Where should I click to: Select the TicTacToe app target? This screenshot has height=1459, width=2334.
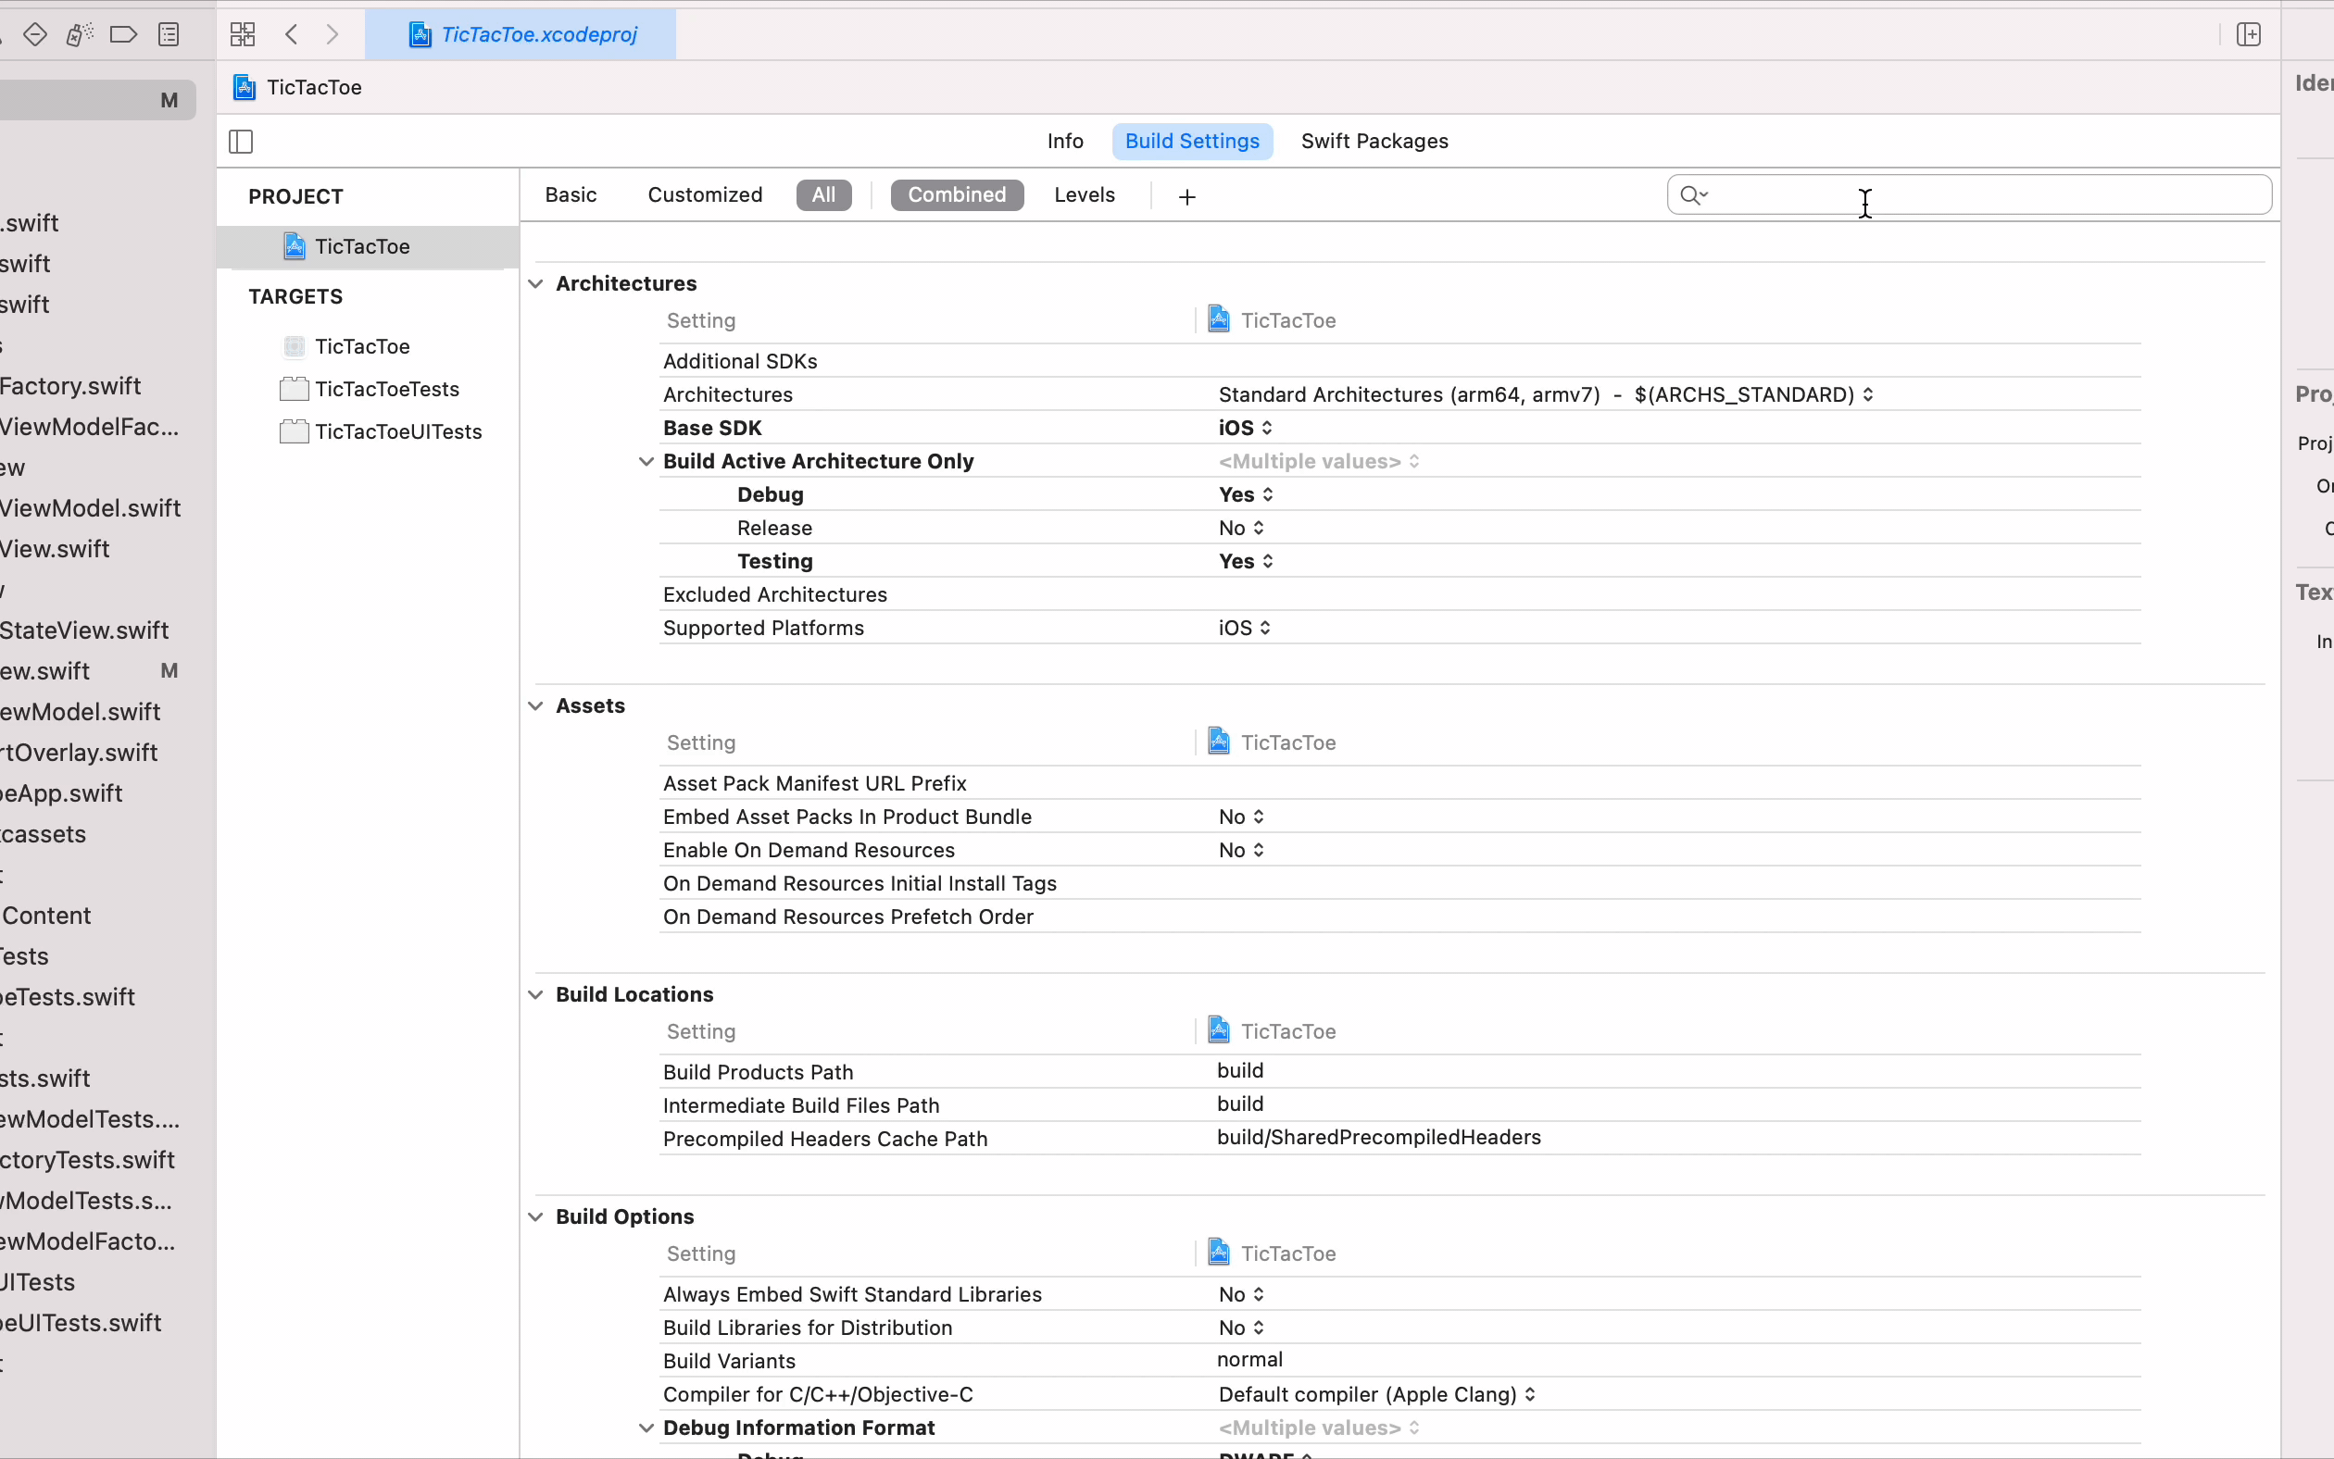(362, 346)
